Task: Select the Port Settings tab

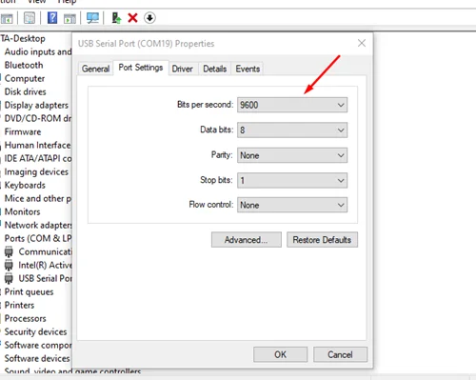Action: 141,68
